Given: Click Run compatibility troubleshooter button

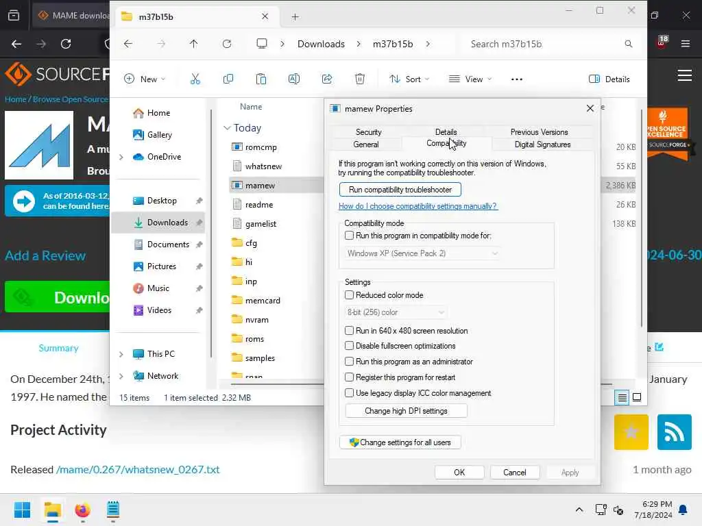Looking at the screenshot, I should (400, 190).
